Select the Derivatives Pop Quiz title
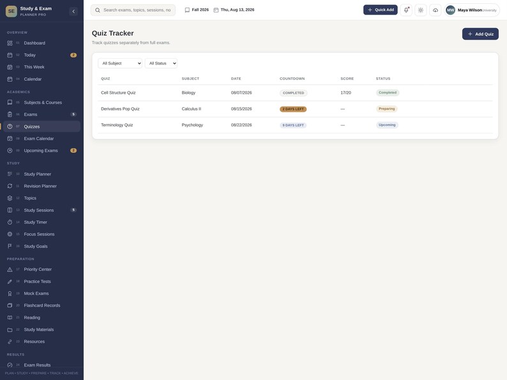 [x=120, y=109]
